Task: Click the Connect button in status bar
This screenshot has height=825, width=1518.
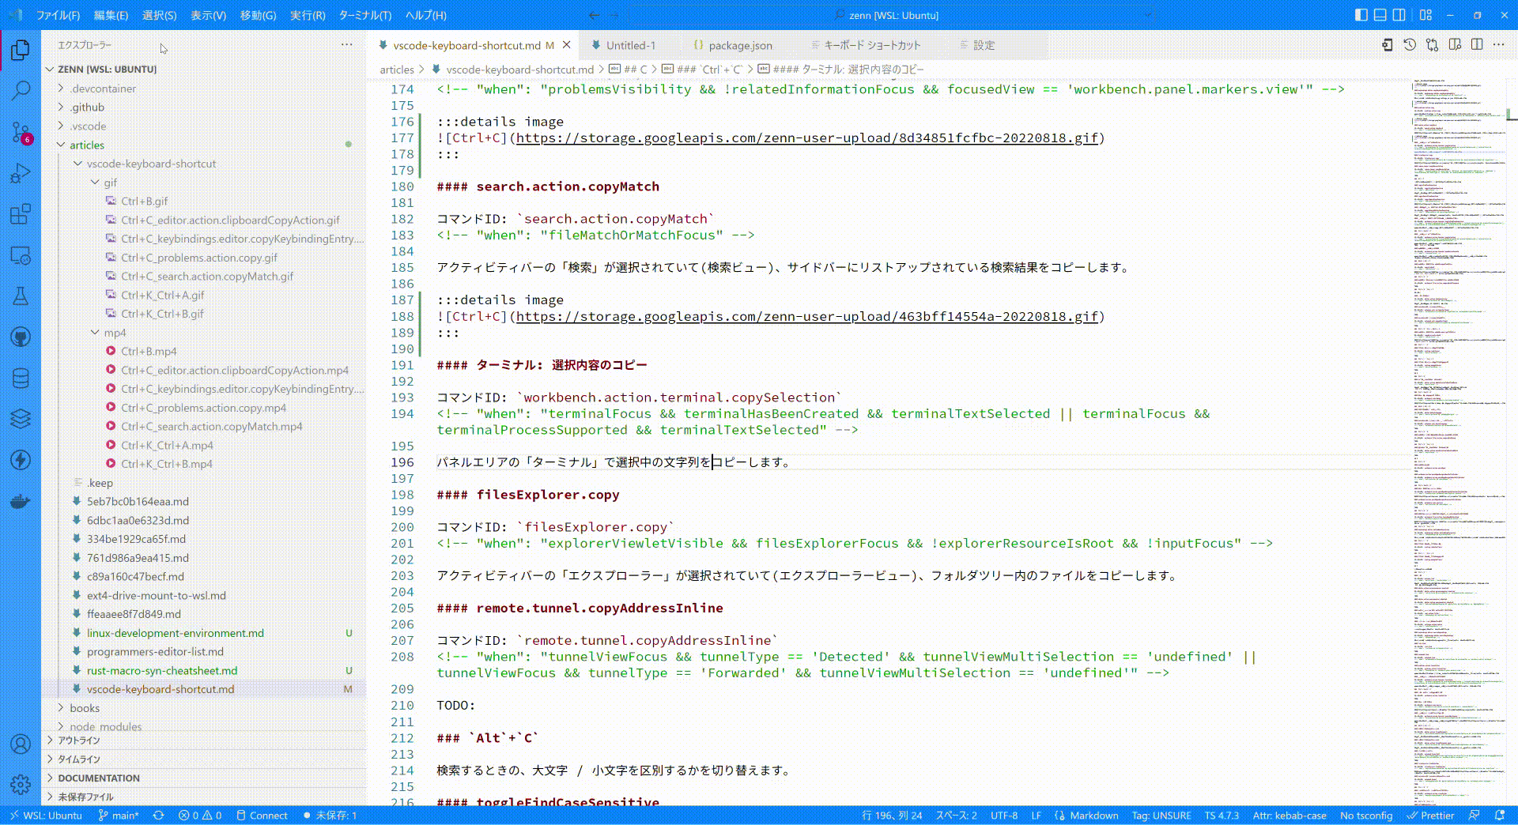Action: [x=262, y=816]
